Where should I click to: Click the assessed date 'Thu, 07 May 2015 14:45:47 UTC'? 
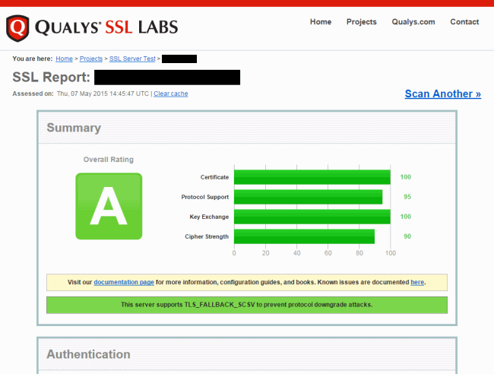click(x=103, y=93)
